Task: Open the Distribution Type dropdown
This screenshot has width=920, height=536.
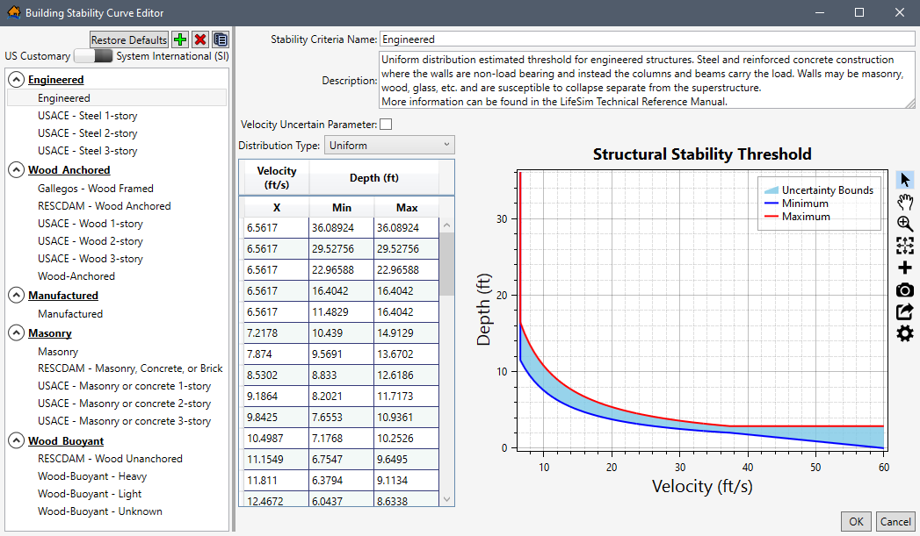Action: coord(389,144)
